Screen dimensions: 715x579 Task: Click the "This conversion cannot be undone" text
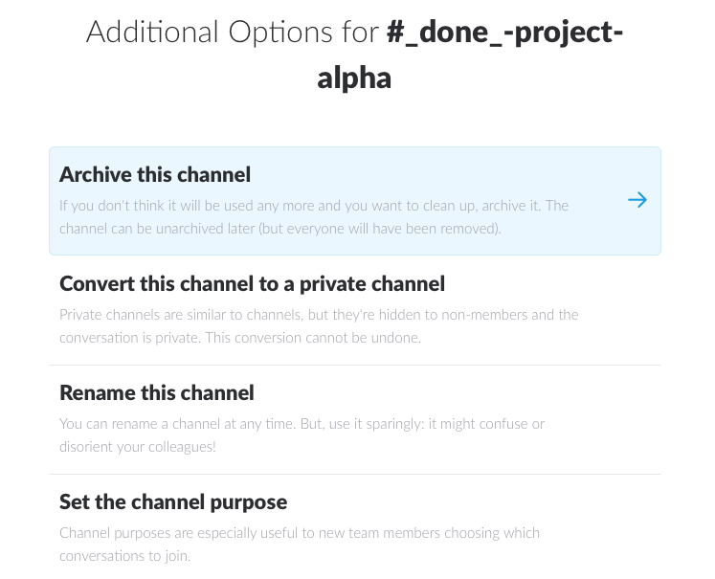tap(313, 338)
